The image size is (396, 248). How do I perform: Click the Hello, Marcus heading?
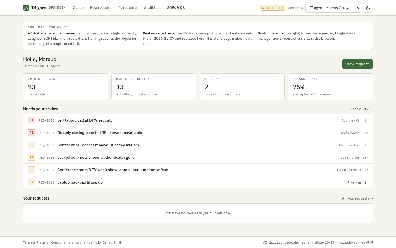[x=40, y=59]
